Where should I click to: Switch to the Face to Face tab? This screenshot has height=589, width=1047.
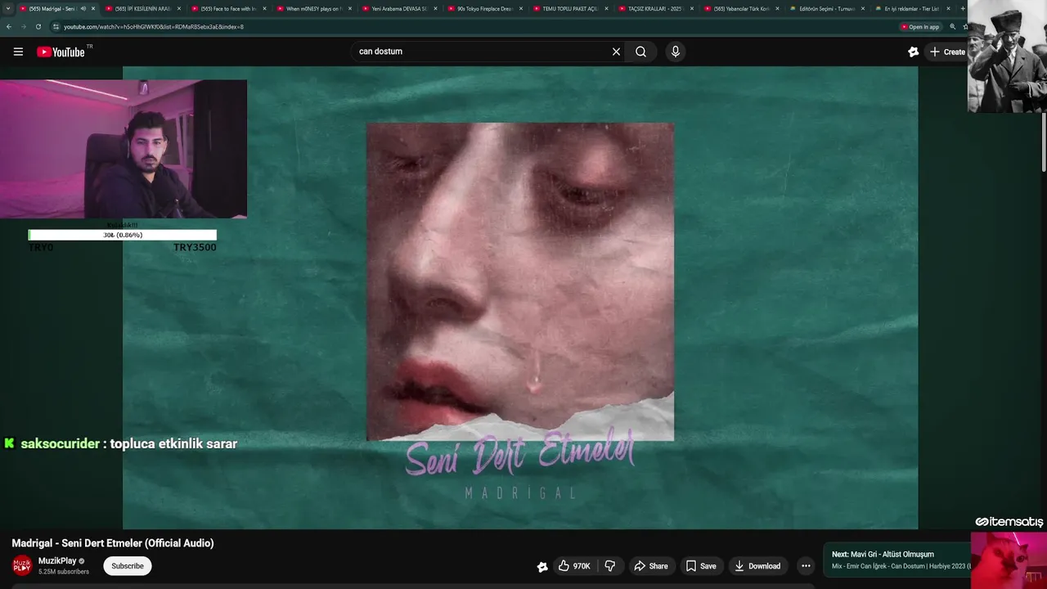pos(228,8)
